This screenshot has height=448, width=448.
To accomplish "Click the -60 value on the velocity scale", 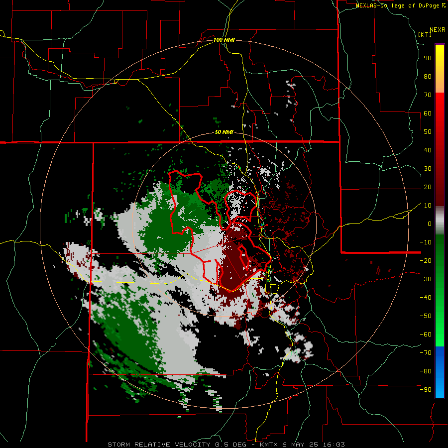I will coord(426,335).
